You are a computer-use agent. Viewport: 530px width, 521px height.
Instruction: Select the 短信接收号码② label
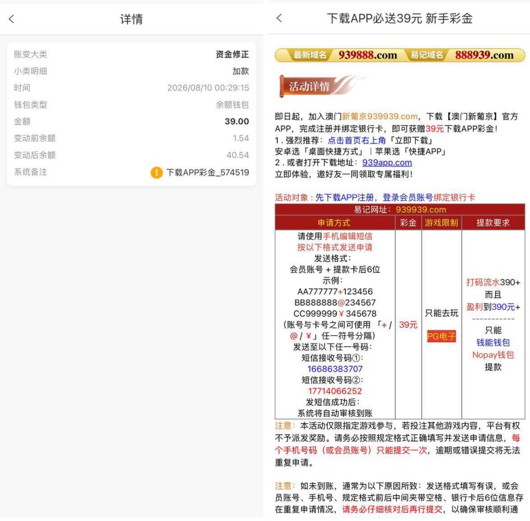click(x=333, y=380)
